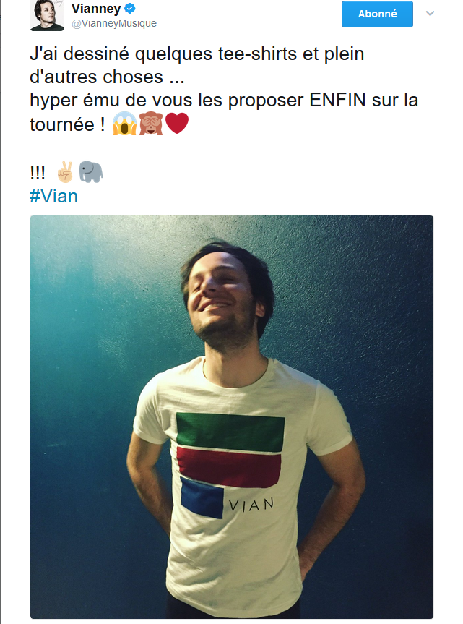Click the word ENFIN in the tweet
The height and width of the screenshot is (624, 463).
click(x=337, y=100)
